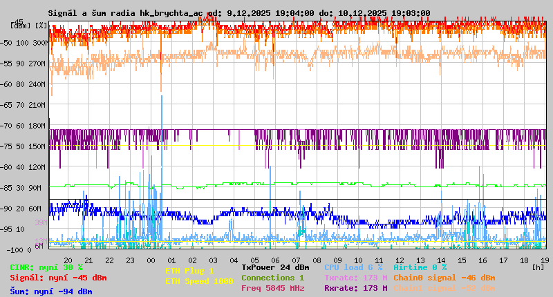The width and height of the screenshot is (553, 297).
Task: Click the blue 'Šum: nyní -94 dBm' legend
Action: pos(51,291)
